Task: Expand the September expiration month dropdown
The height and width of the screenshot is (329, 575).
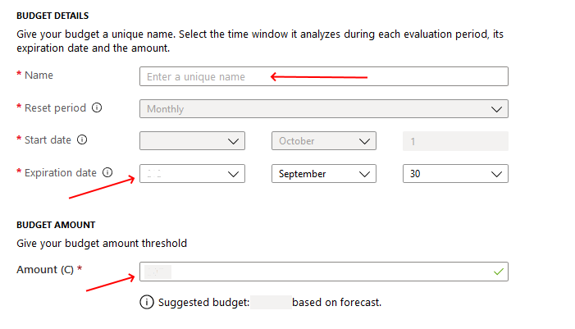Action: pyautogui.click(x=324, y=173)
